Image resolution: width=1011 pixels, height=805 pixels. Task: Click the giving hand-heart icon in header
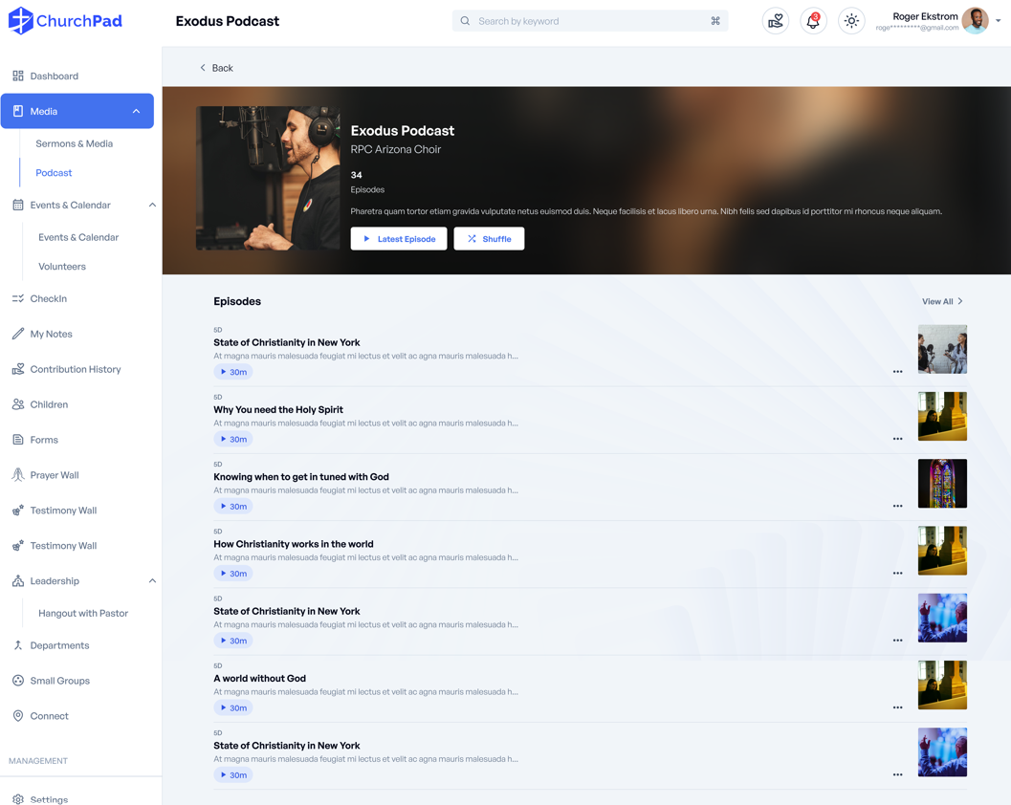(776, 21)
